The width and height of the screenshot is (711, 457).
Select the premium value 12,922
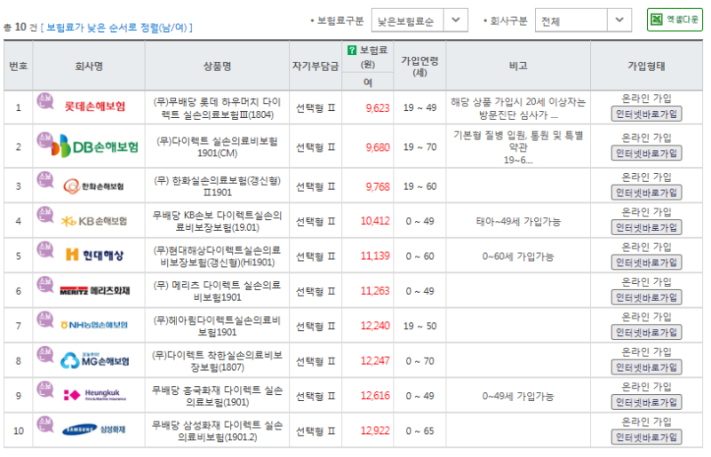click(375, 430)
